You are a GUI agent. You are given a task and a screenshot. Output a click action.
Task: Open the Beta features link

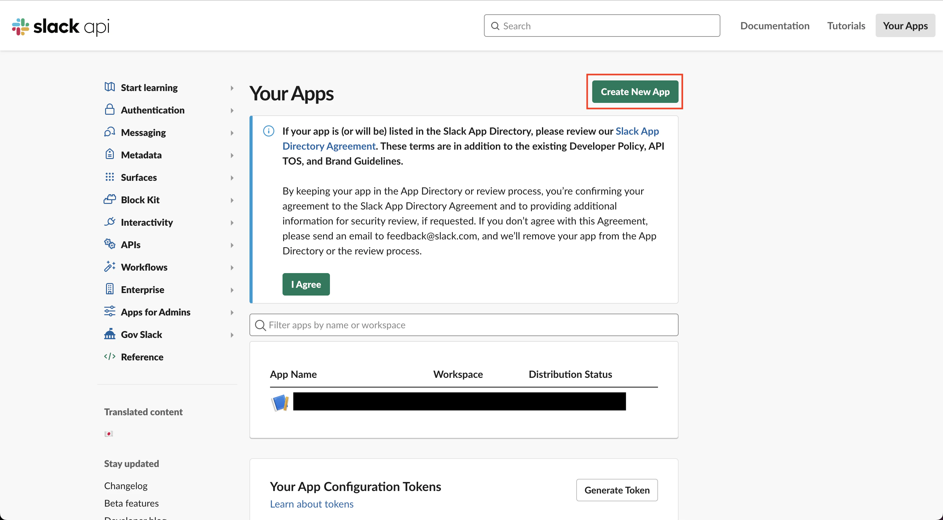(131, 503)
